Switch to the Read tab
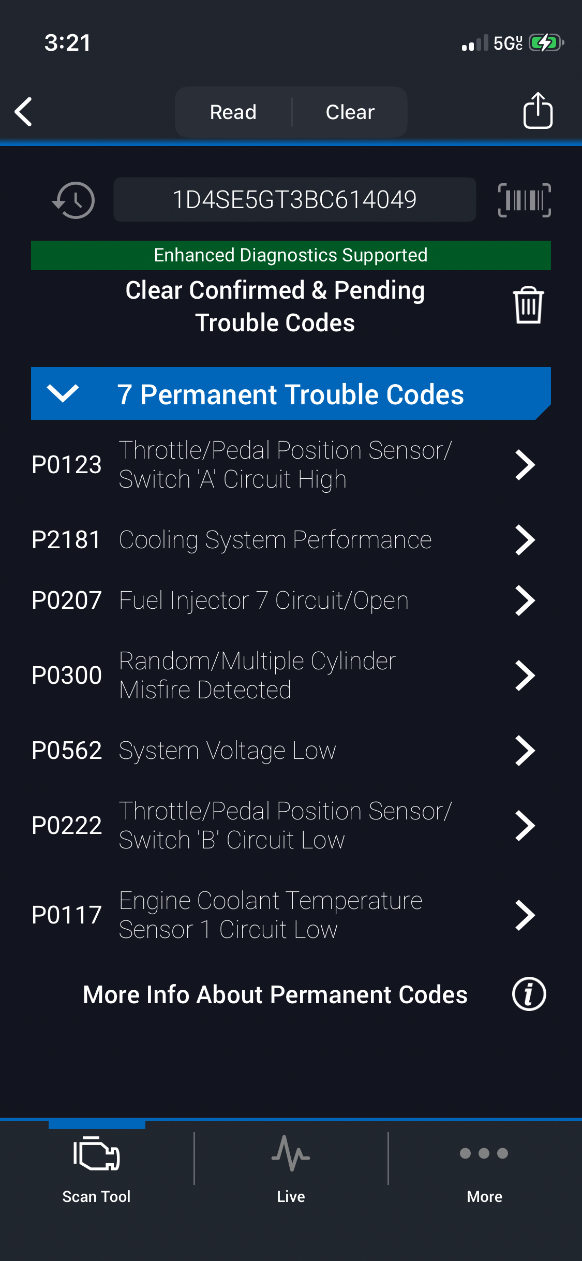Viewport: 582px width, 1261px height. [x=233, y=112]
